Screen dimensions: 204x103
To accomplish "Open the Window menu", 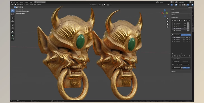I will pos(26,2).
